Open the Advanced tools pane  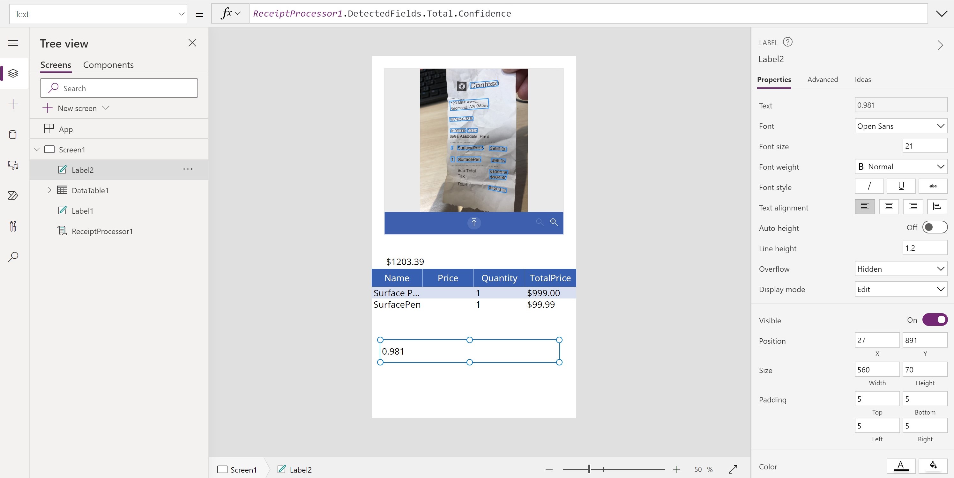click(13, 226)
